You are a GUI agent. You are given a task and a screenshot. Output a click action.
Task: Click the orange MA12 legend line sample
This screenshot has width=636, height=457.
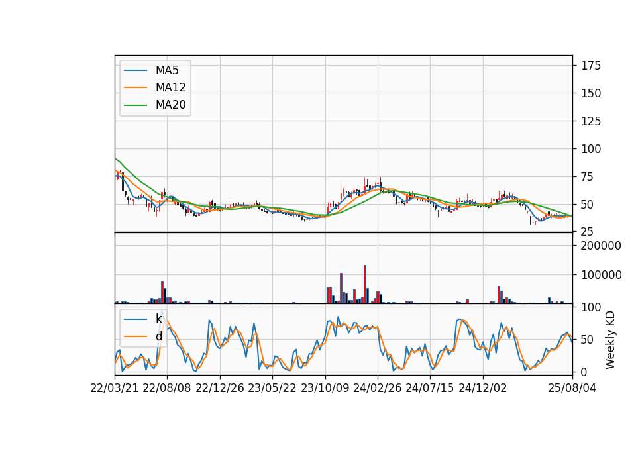click(x=135, y=87)
